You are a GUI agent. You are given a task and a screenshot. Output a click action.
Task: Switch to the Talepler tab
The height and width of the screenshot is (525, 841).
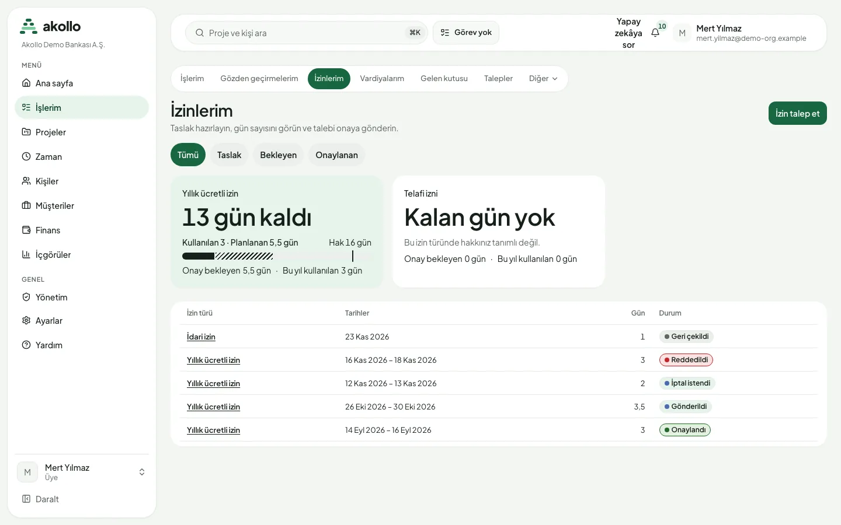pos(498,79)
